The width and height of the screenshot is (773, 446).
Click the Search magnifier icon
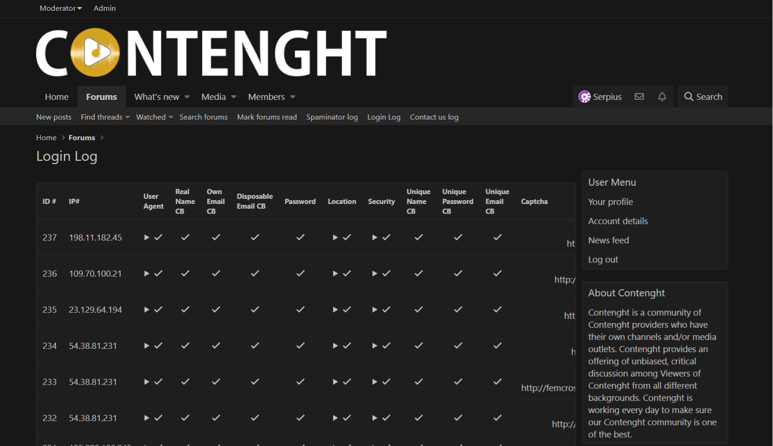[689, 97]
